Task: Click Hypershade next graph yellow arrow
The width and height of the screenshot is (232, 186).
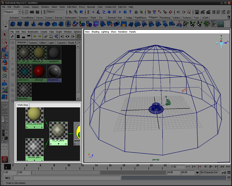Action: (40, 36)
